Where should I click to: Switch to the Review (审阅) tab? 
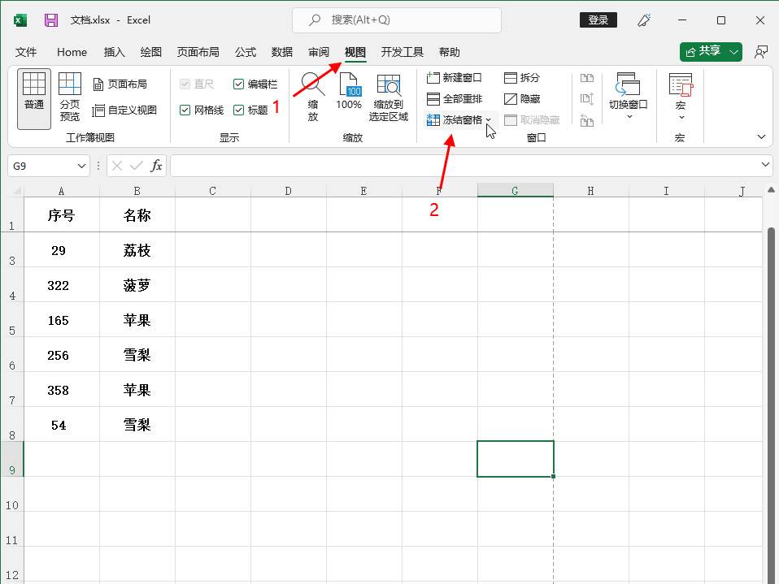point(319,52)
